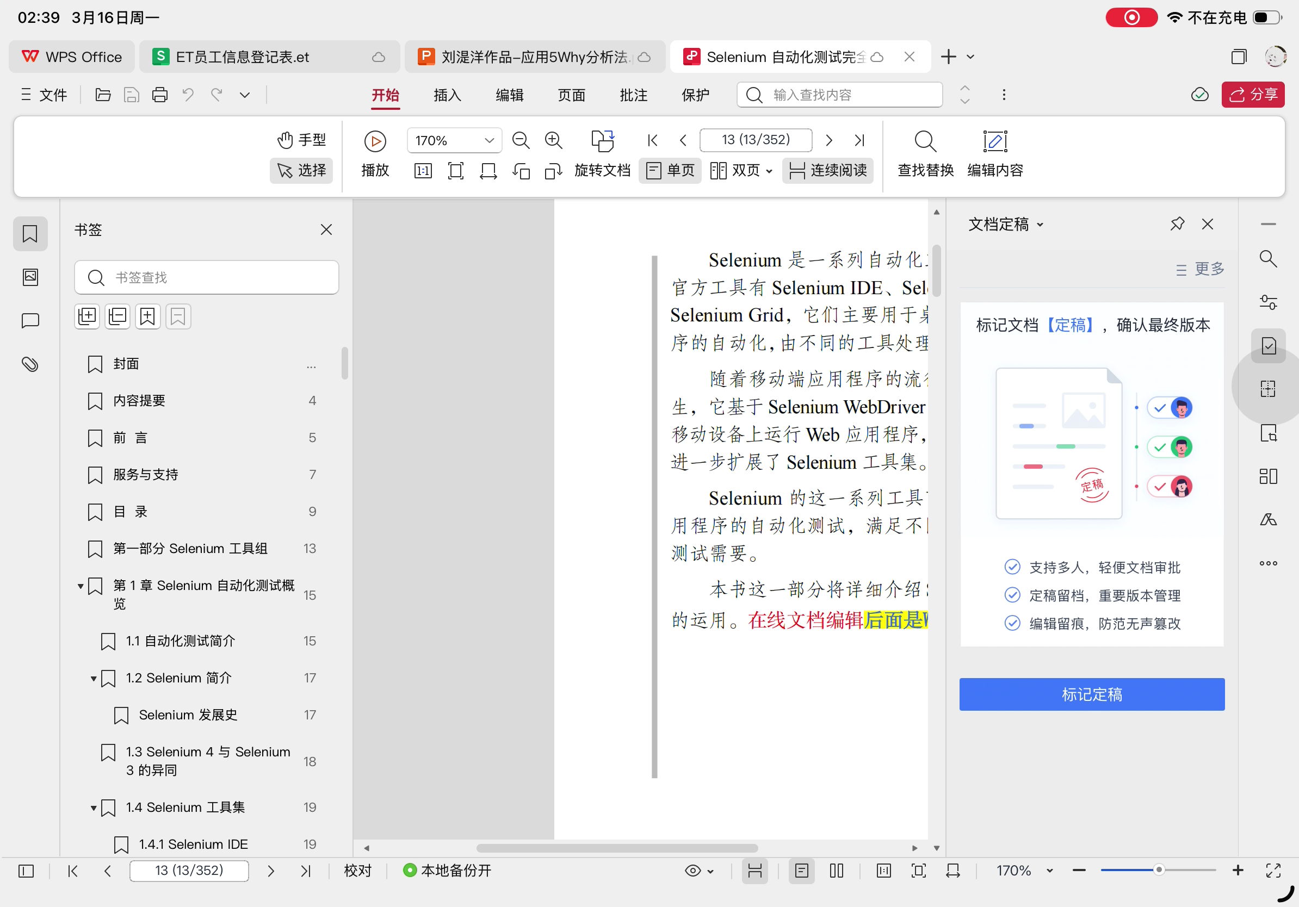Click the zoom in magnifier icon
The width and height of the screenshot is (1299, 907).
(x=553, y=140)
